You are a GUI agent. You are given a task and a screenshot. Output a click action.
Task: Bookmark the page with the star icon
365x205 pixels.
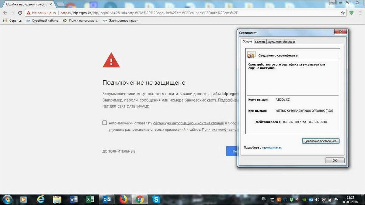(343, 13)
